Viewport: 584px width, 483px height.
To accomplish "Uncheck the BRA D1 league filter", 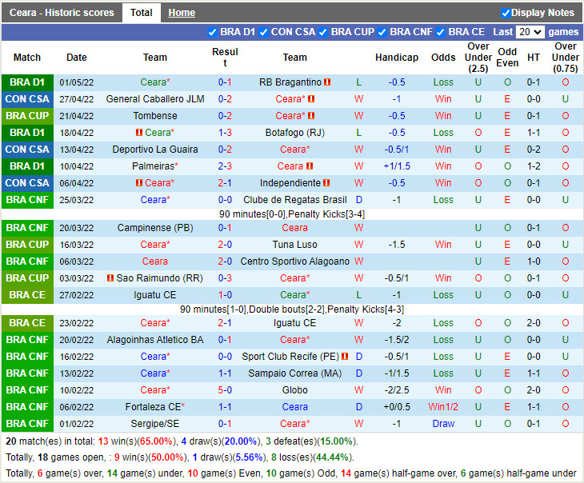I will click(x=212, y=32).
